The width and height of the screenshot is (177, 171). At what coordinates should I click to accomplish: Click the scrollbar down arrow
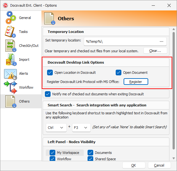174,158
